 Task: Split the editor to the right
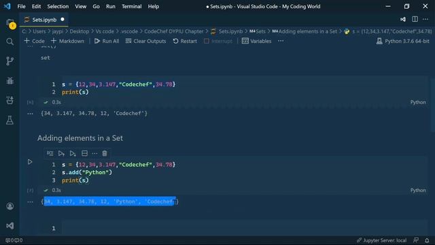[x=415, y=19]
